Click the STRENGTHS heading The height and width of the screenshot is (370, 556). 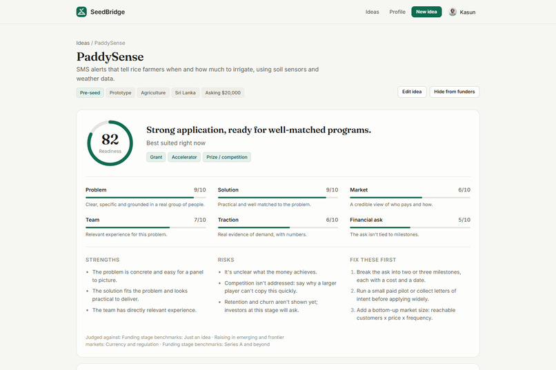pyautogui.click(x=103, y=260)
